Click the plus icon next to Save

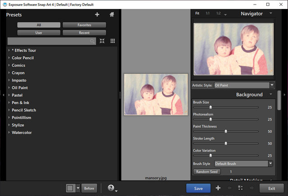coord(218,188)
